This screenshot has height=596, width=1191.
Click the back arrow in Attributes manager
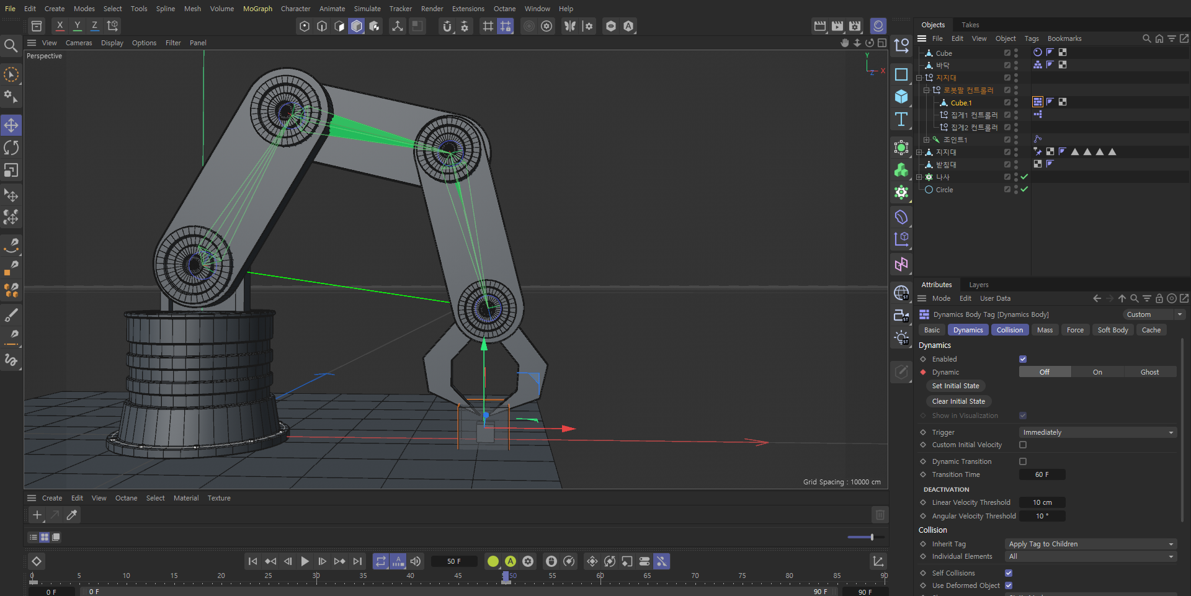[1097, 298]
